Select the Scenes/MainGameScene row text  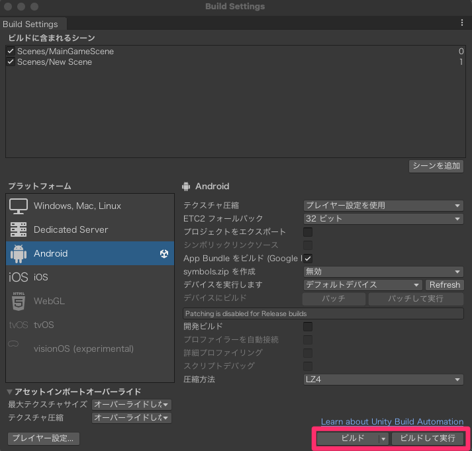(66, 52)
